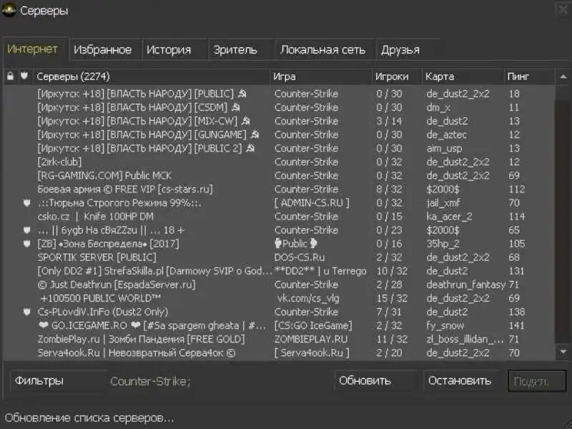Select the Cs-PLovdiV.InFo (Dust2 Only) server
Viewport: 572px width, 429px height.
pos(280,312)
